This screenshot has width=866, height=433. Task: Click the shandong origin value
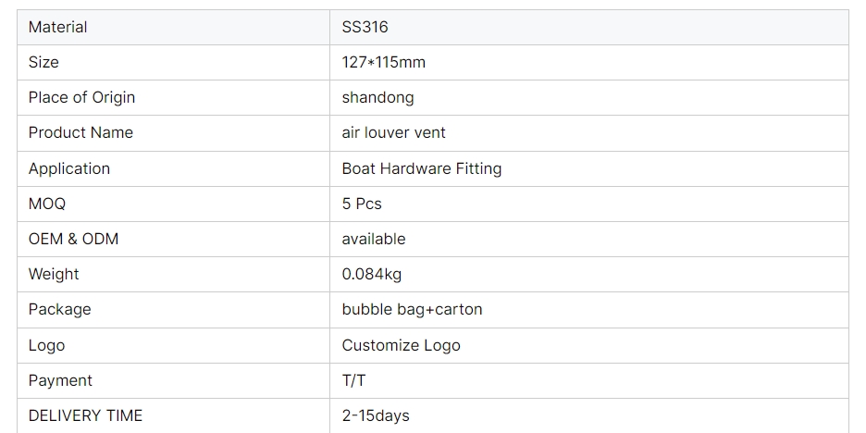[377, 97]
